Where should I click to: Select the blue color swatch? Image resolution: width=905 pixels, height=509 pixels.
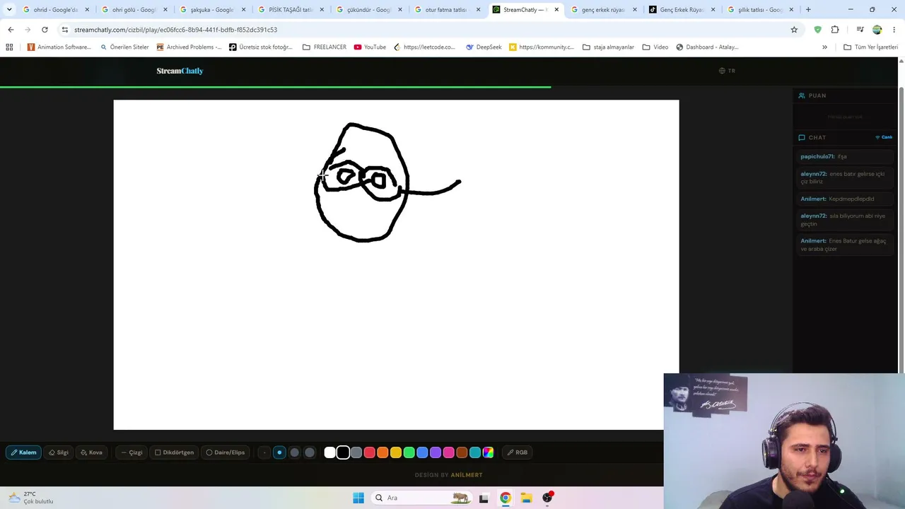coord(422,452)
